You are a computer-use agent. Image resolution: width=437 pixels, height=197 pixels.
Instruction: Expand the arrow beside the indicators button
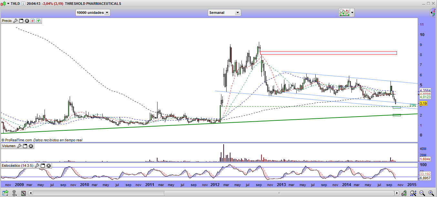(x=352, y=13)
